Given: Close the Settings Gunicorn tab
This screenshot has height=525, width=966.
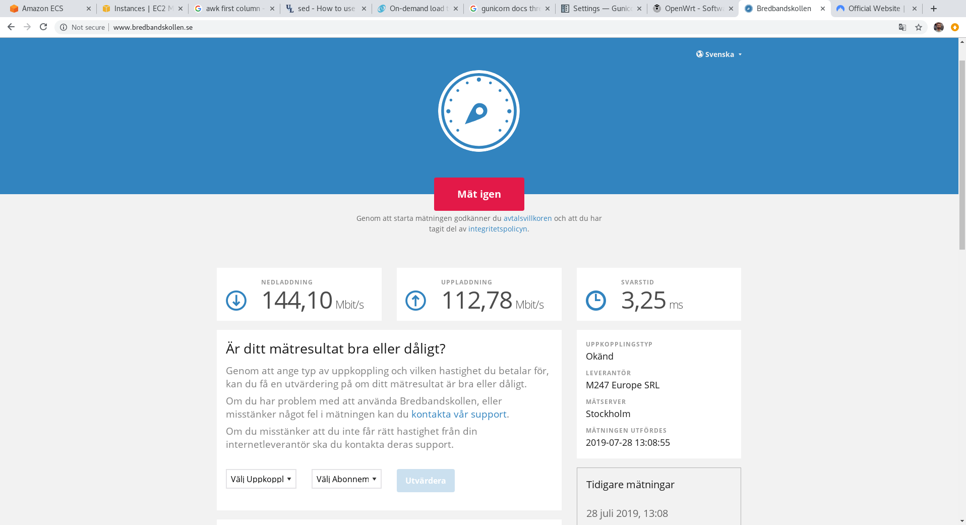Looking at the screenshot, I should 639,9.
